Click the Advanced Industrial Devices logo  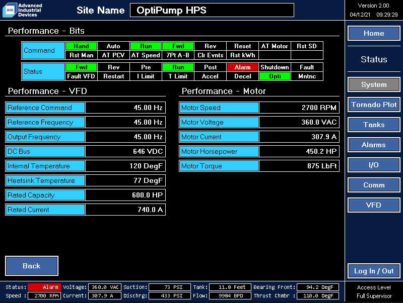pyautogui.click(x=23, y=10)
